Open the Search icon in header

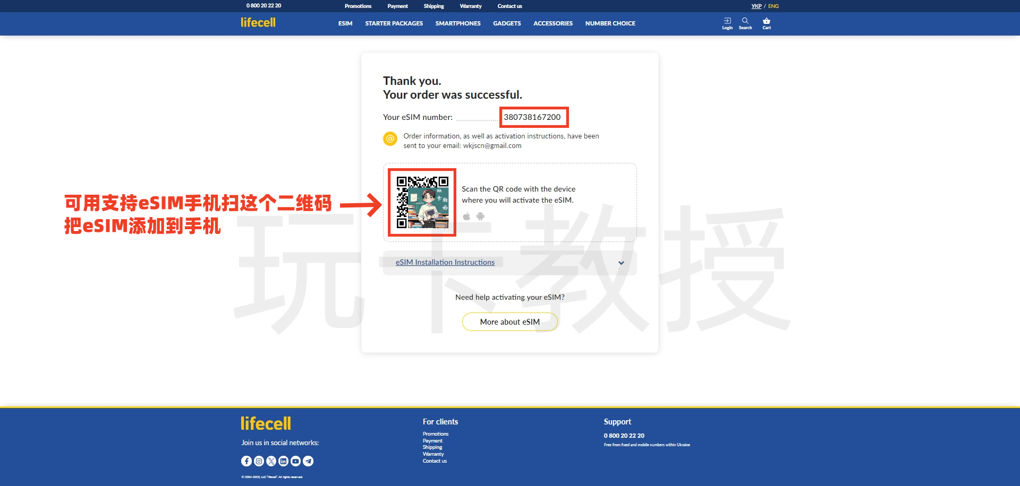745,23
